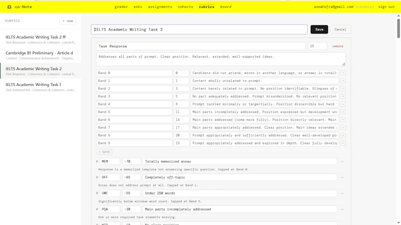Create a rubric with + new
This screenshot has width=401, height=225.
click(x=68, y=21)
